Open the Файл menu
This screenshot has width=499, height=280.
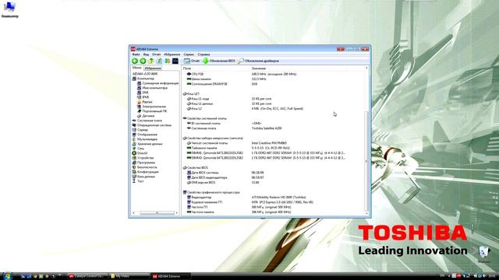(136, 54)
